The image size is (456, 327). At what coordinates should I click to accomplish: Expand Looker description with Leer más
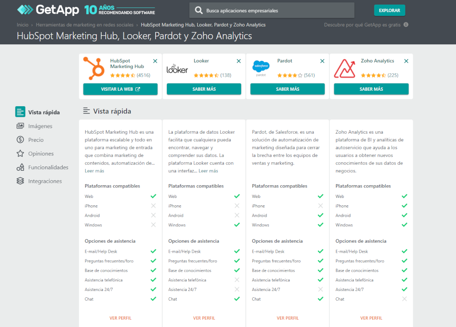click(x=208, y=171)
